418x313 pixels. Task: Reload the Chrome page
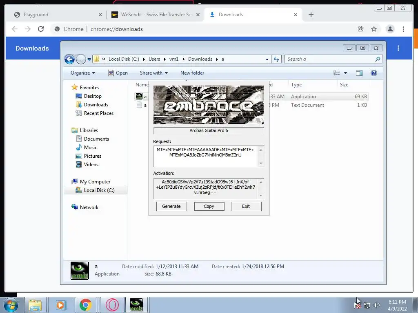point(41,29)
